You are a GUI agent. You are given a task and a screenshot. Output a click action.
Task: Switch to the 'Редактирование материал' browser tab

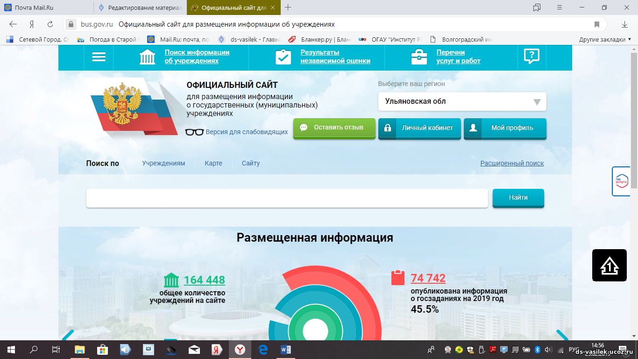(x=140, y=7)
